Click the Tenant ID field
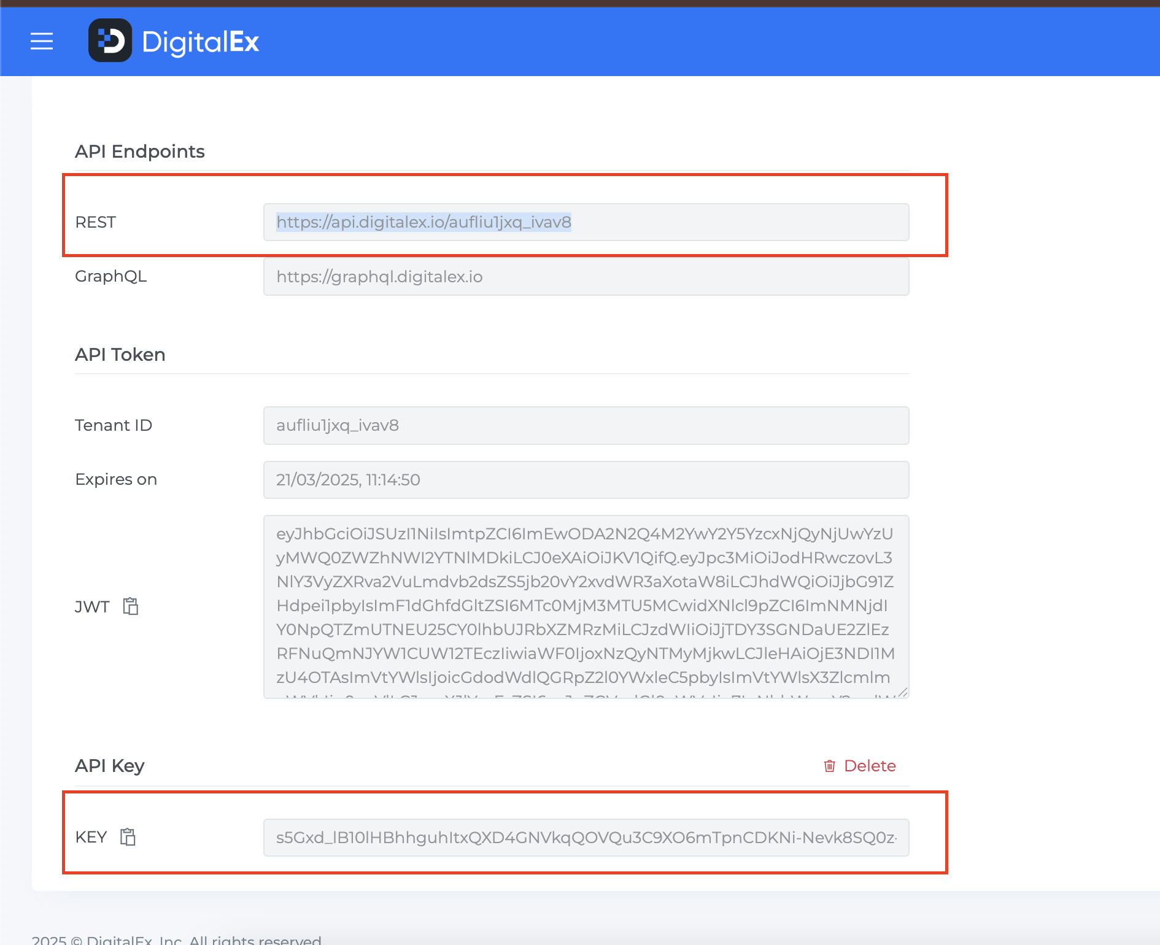Viewport: 1160px width, 945px height. click(586, 425)
